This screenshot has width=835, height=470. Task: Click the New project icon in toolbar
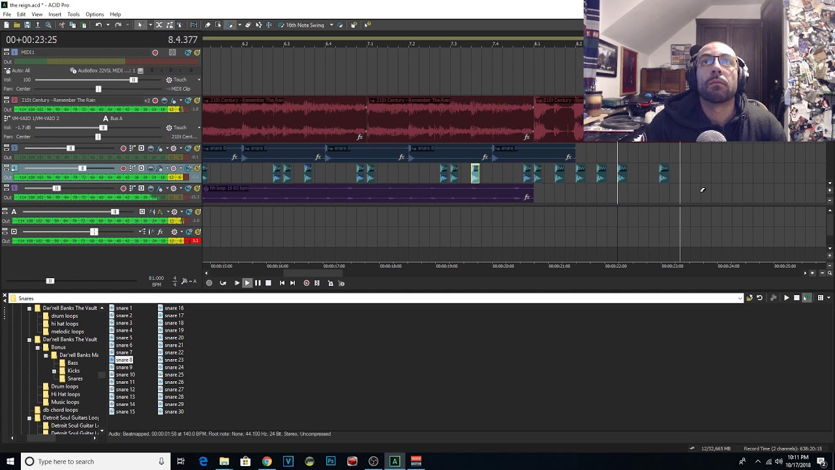pyautogui.click(x=7, y=25)
